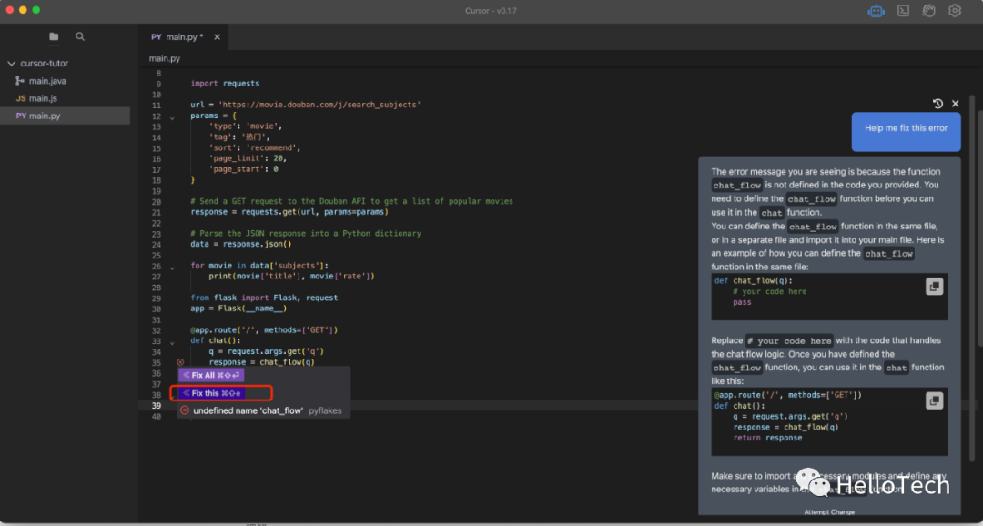Open main.java in file tree
983x526 pixels.
(47, 81)
